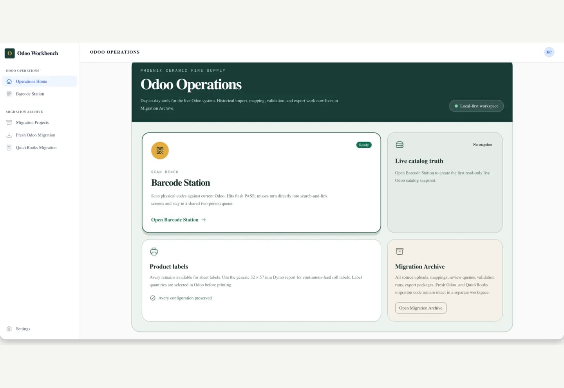Click the Live catalog truth heading
This screenshot has height=388, width=564.
(x=419, y=161)
